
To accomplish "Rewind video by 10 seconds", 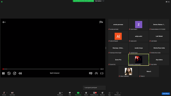I will 9,73.
